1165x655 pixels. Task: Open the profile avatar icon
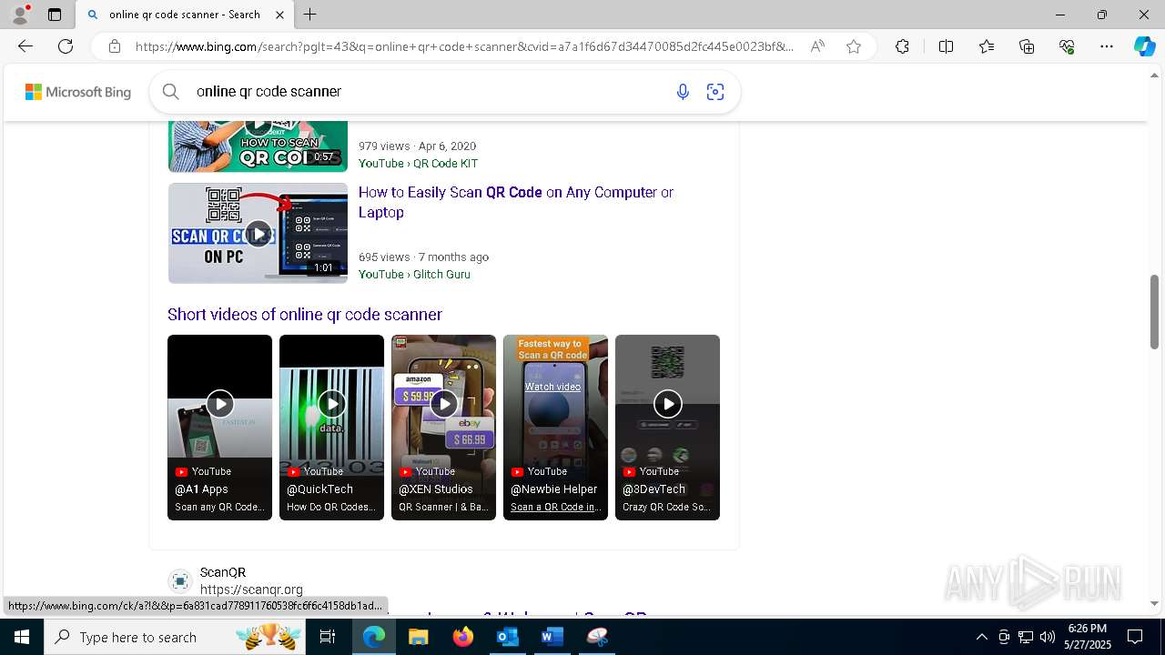click(x=20, y=15)
